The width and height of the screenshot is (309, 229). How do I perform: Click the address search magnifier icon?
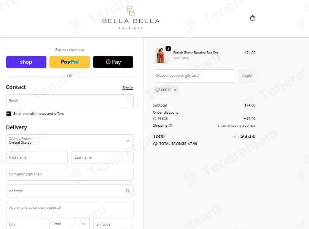point(128,191)
